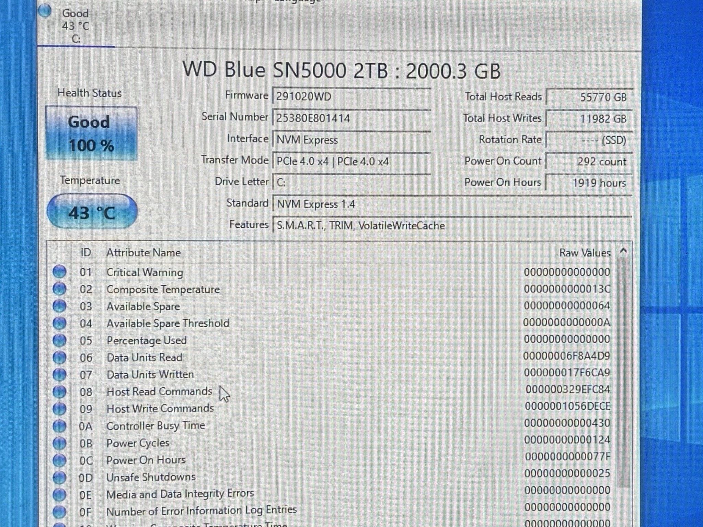This screenshot has width=703, height=527.
Task: Click status icon for Controller Busy Time
Action: click(x=59, y=426)
